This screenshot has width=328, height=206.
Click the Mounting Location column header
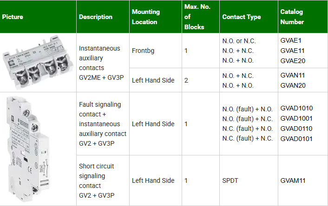[146, 17]
